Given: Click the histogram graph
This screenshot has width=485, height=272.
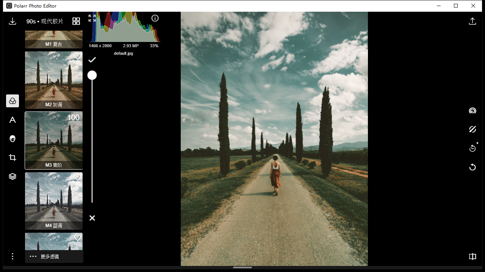Looking at the screenshot, I should [x=123, y=27].
